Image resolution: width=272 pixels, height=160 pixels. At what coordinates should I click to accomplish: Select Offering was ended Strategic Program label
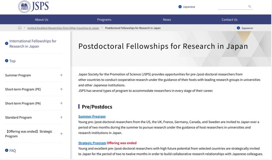(29, 134)
